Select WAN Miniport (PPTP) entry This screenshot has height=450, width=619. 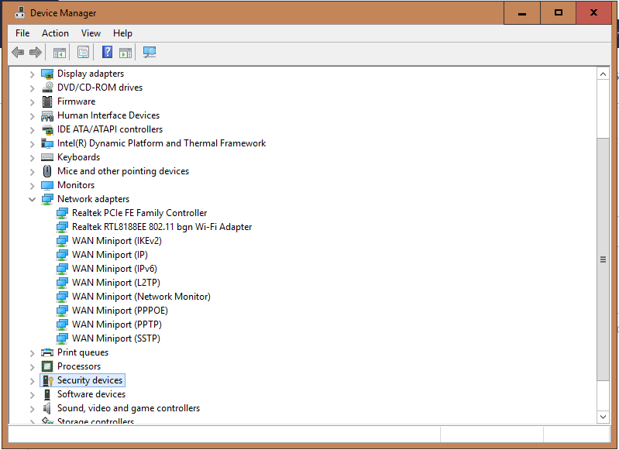(117, 325)
